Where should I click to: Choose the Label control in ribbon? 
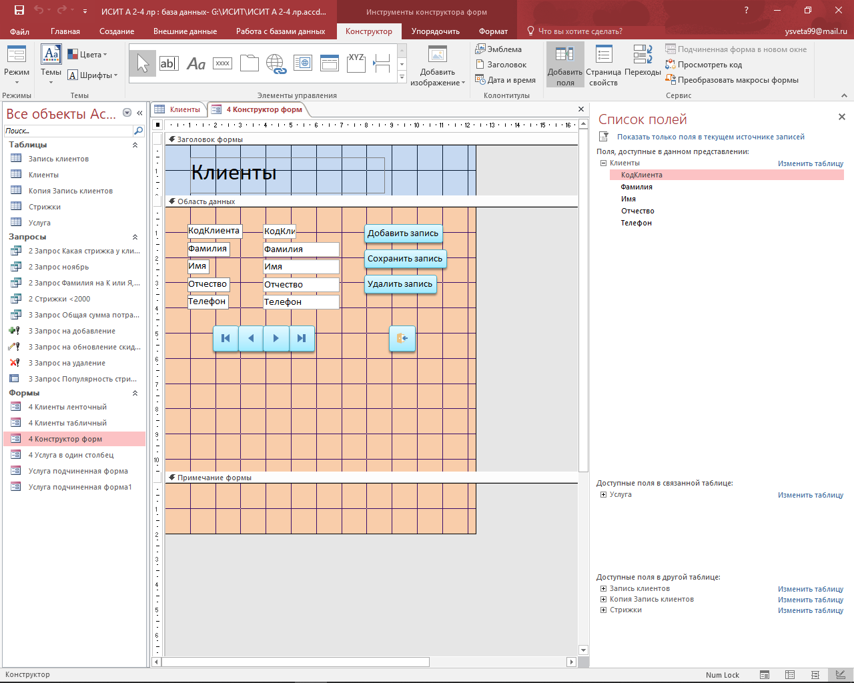click(x=195, y=63)
